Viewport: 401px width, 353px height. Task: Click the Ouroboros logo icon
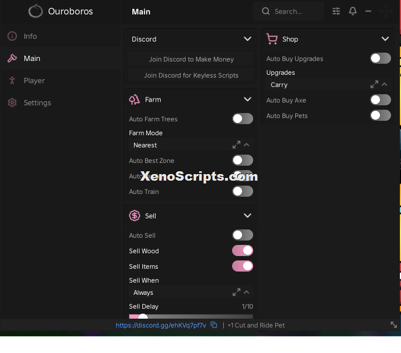tap(35, 11)
